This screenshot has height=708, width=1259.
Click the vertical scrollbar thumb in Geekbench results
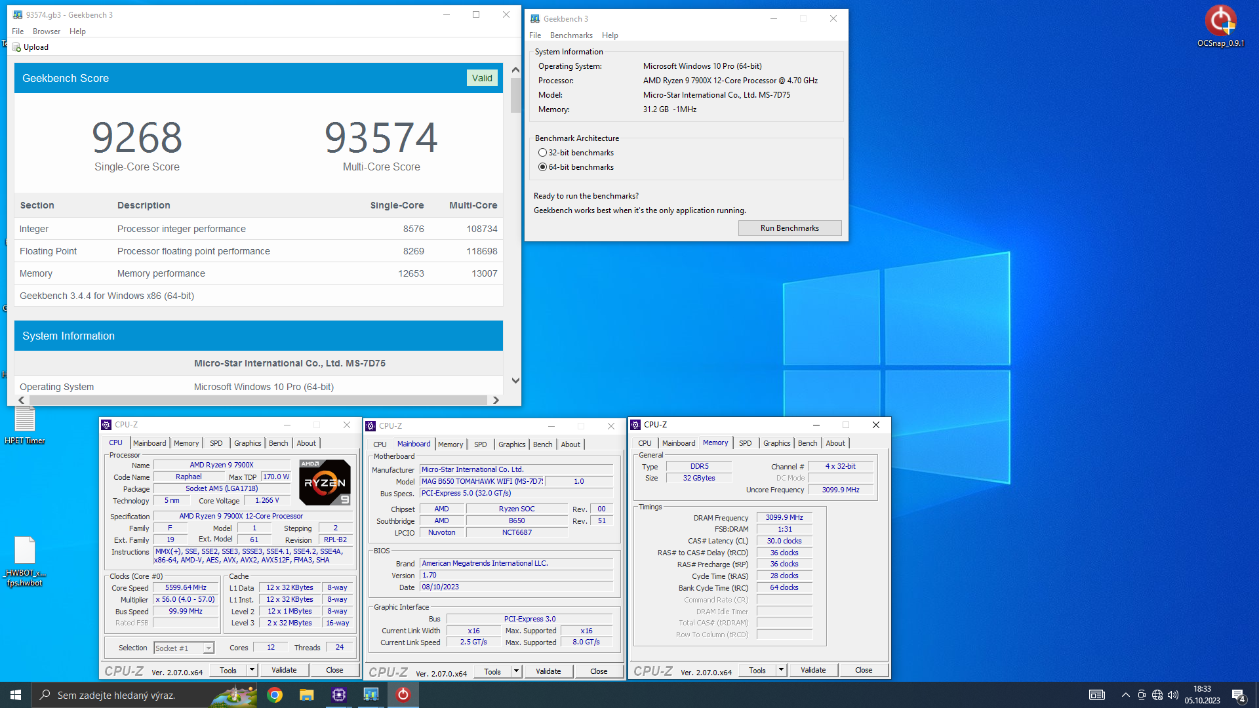(x=515, y=96)
